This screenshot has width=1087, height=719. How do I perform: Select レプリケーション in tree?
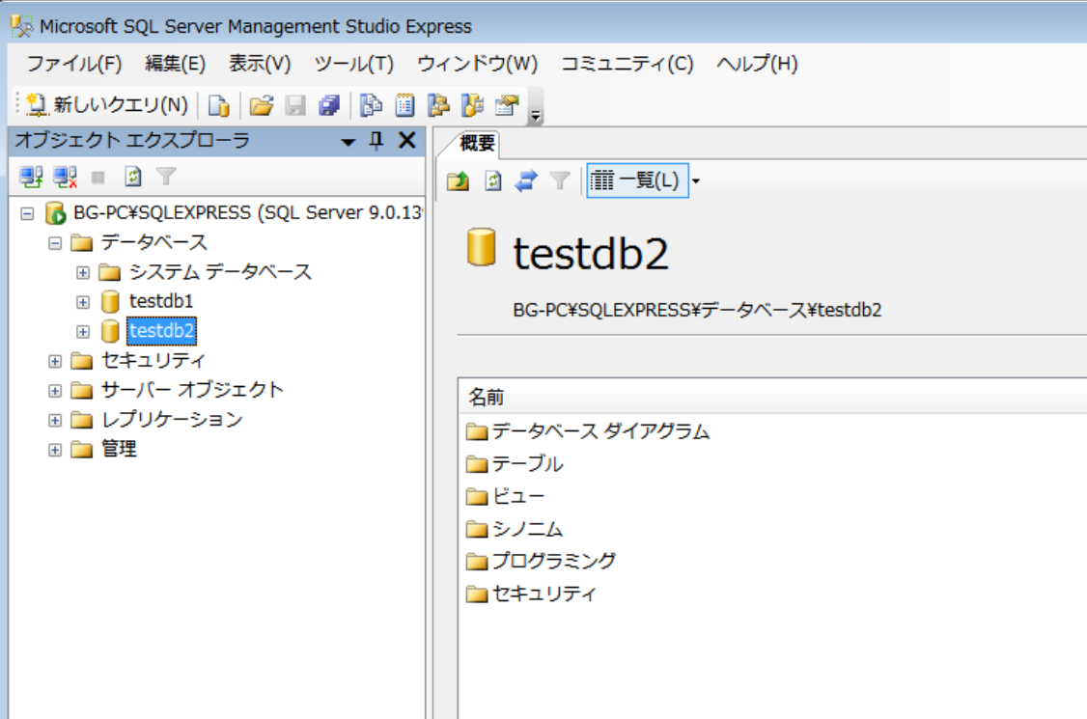click(171, 420)
